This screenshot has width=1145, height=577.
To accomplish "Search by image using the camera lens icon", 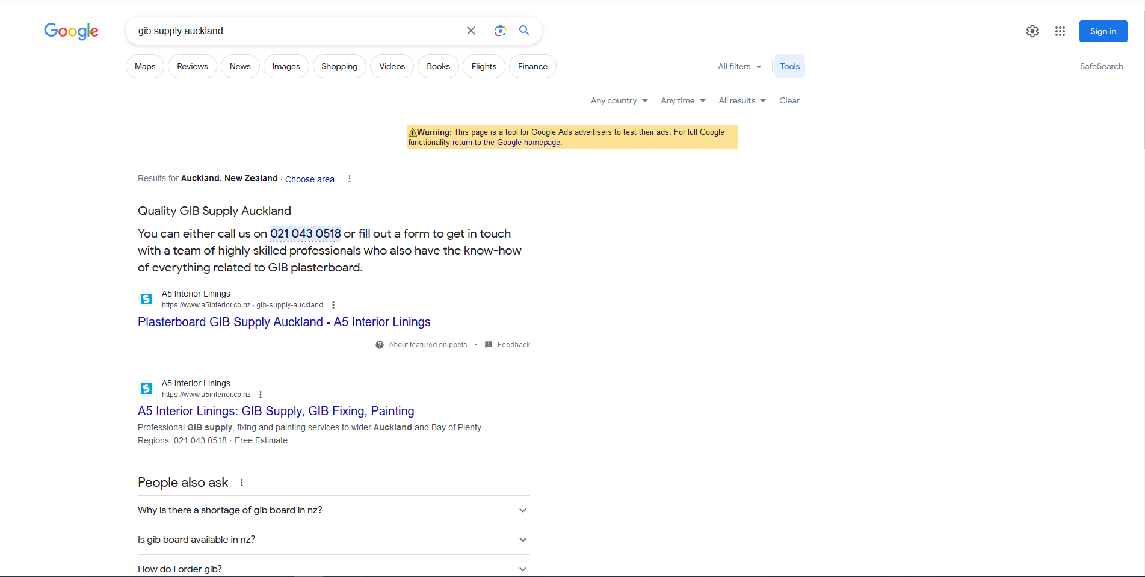I will (501, 31).
